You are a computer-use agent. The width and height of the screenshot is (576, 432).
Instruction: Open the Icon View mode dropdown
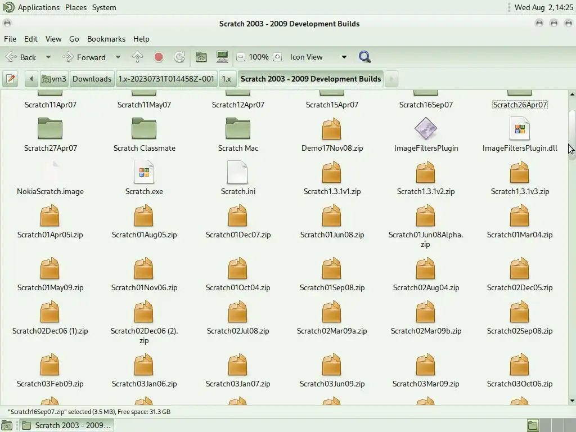pyautogui.click(x=318, y=57)
